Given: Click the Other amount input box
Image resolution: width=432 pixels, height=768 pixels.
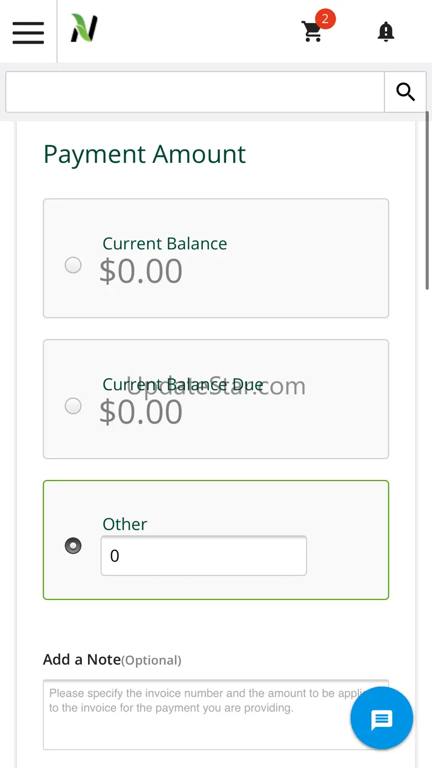Looking at the screenshot, I should [203, 555].
